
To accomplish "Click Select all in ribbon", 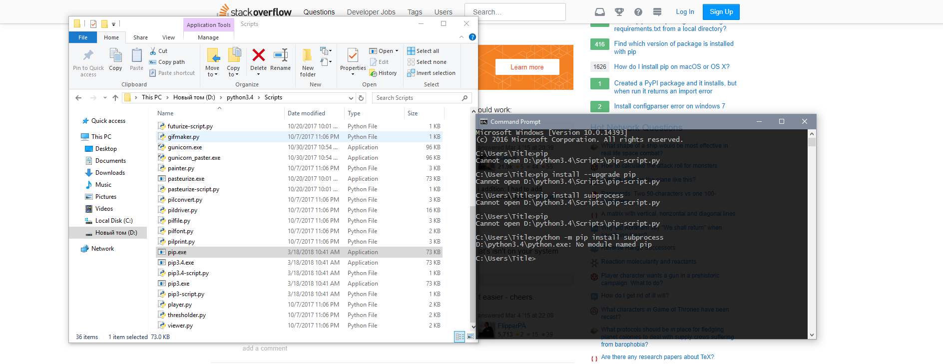I will pos(423,51).
